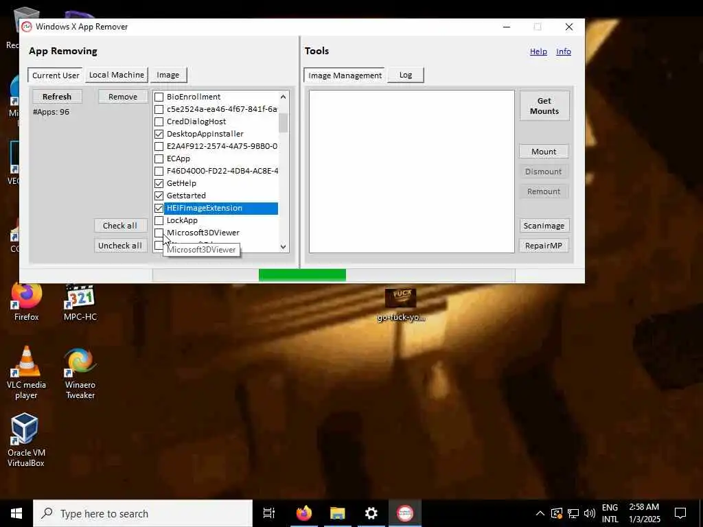Image resolution: width=703 pixels, height=527 pixels.
Task: Click the taskbar search box
Action: pos(143,513)
